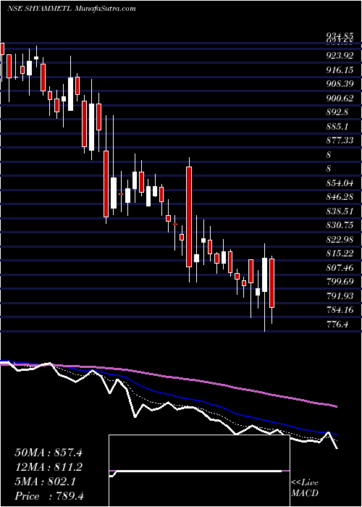Select the 784.16 price level label
This screenshot has width=362, height=507.
coord(340,310)
